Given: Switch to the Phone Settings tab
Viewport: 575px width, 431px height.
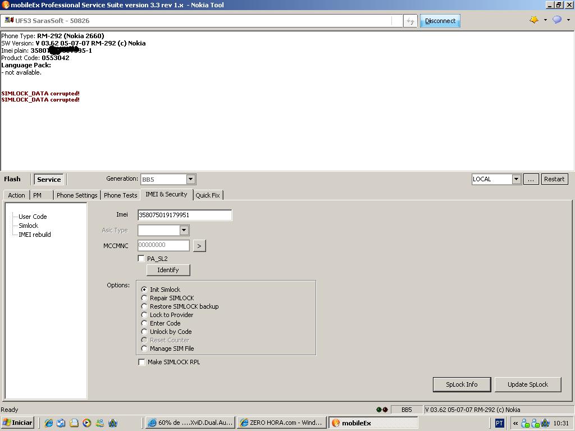Looking at the screenshot, I should pyautogui.click(x=77, y=195).
